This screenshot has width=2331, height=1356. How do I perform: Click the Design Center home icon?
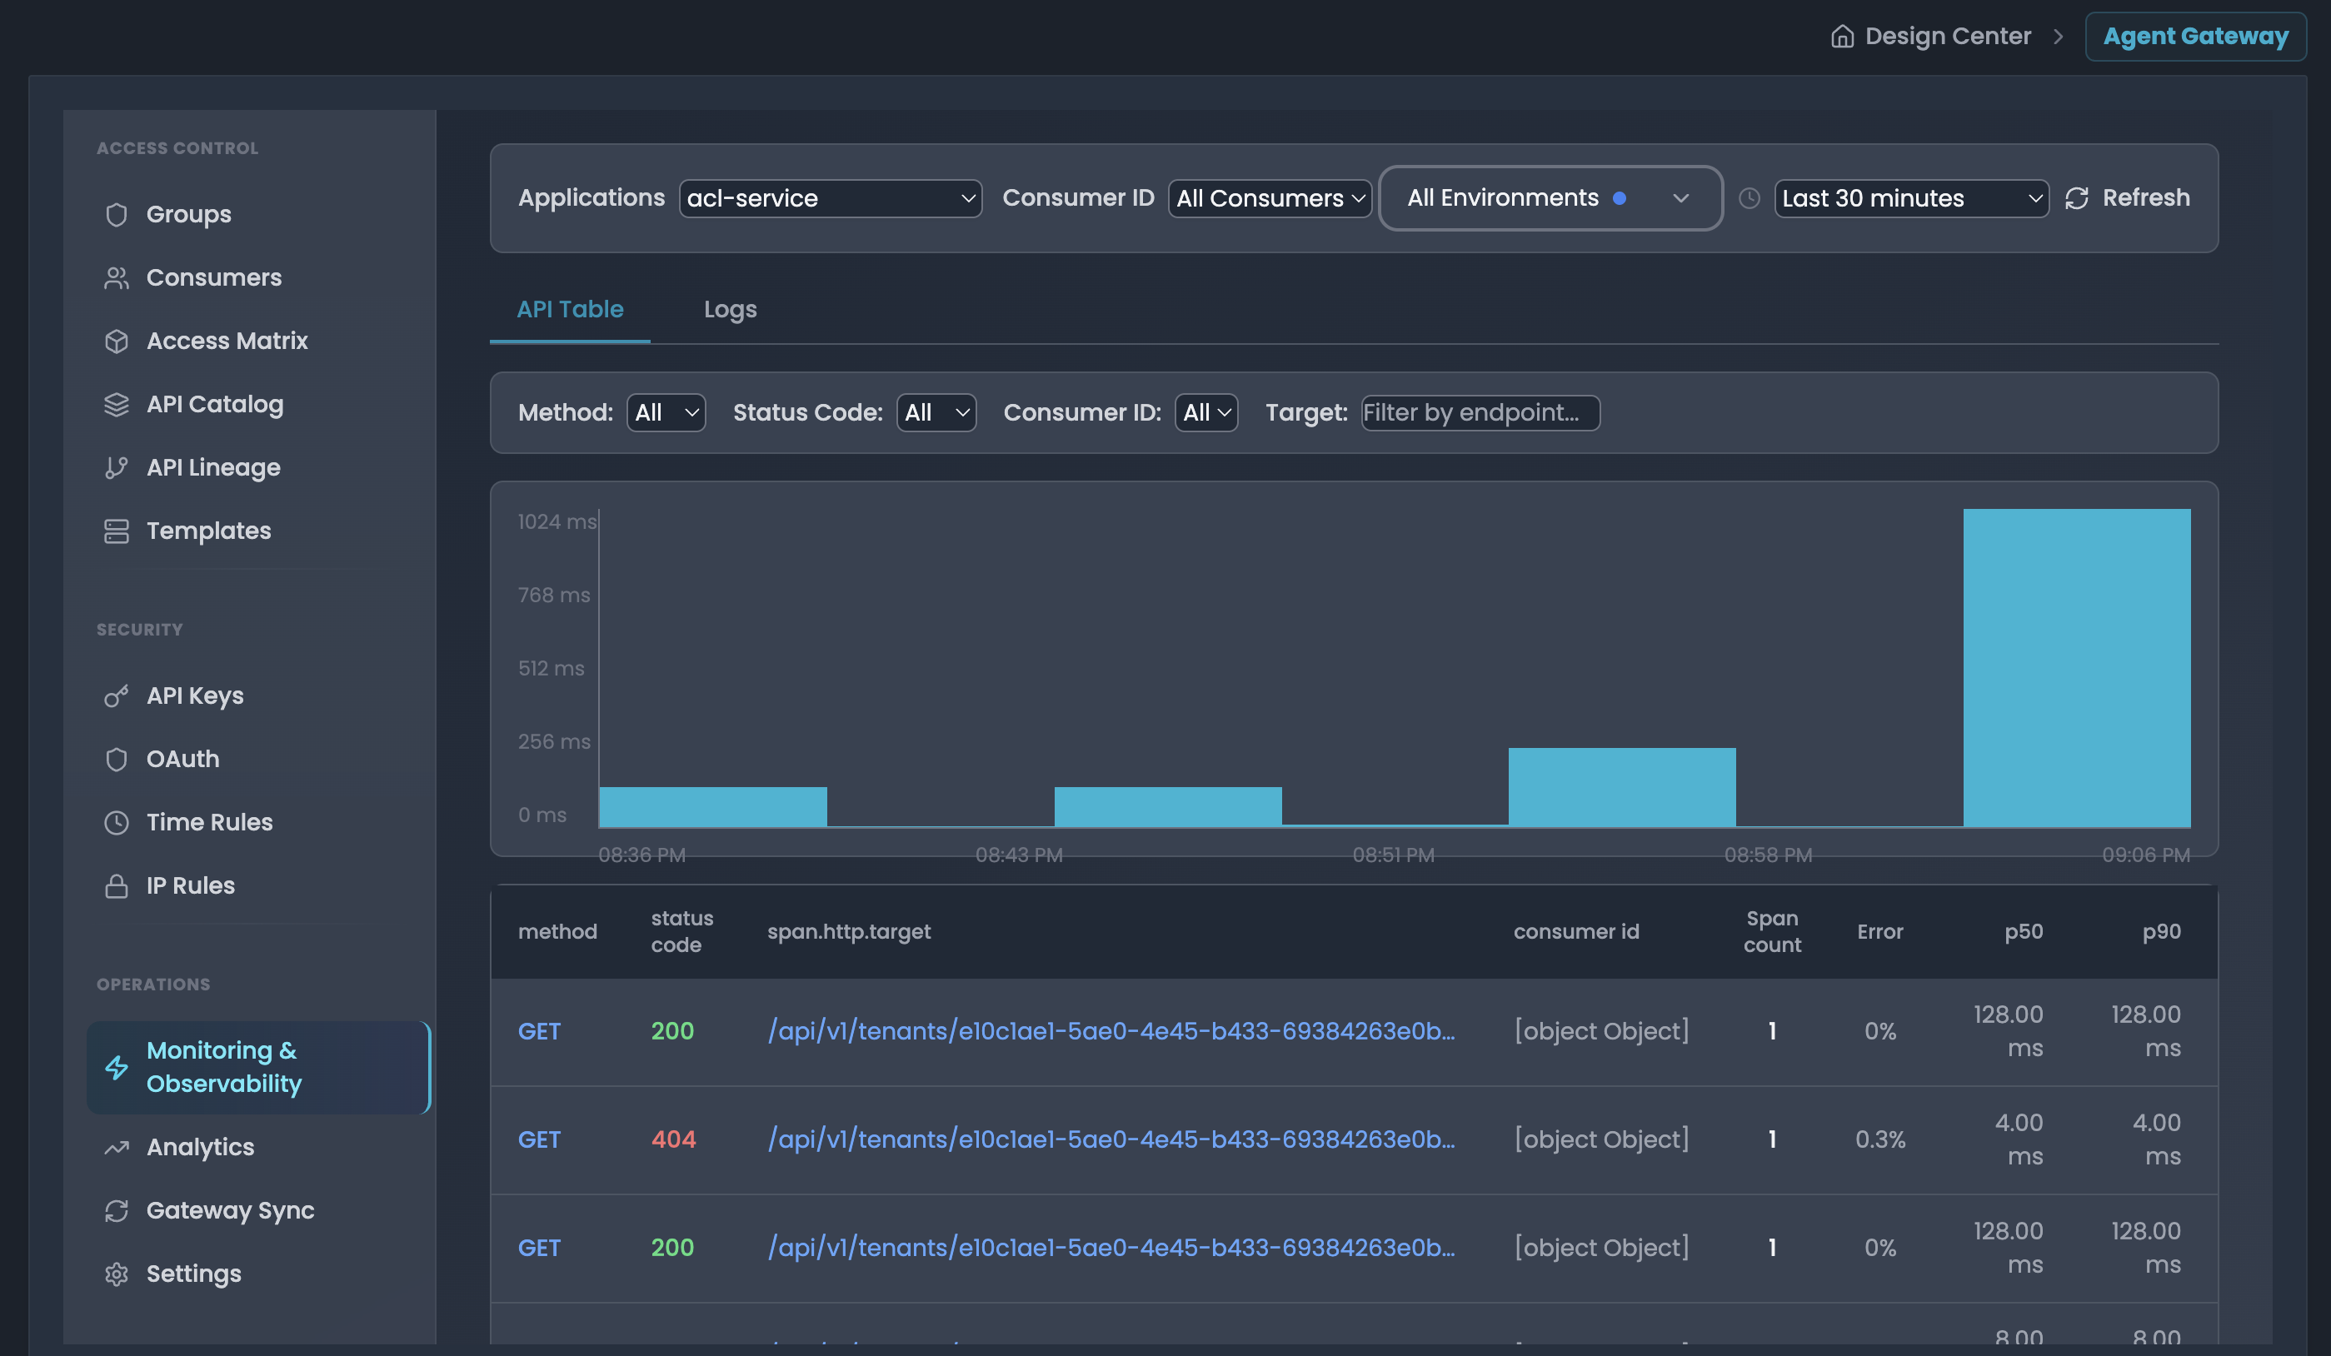(x=1842, y=36)
